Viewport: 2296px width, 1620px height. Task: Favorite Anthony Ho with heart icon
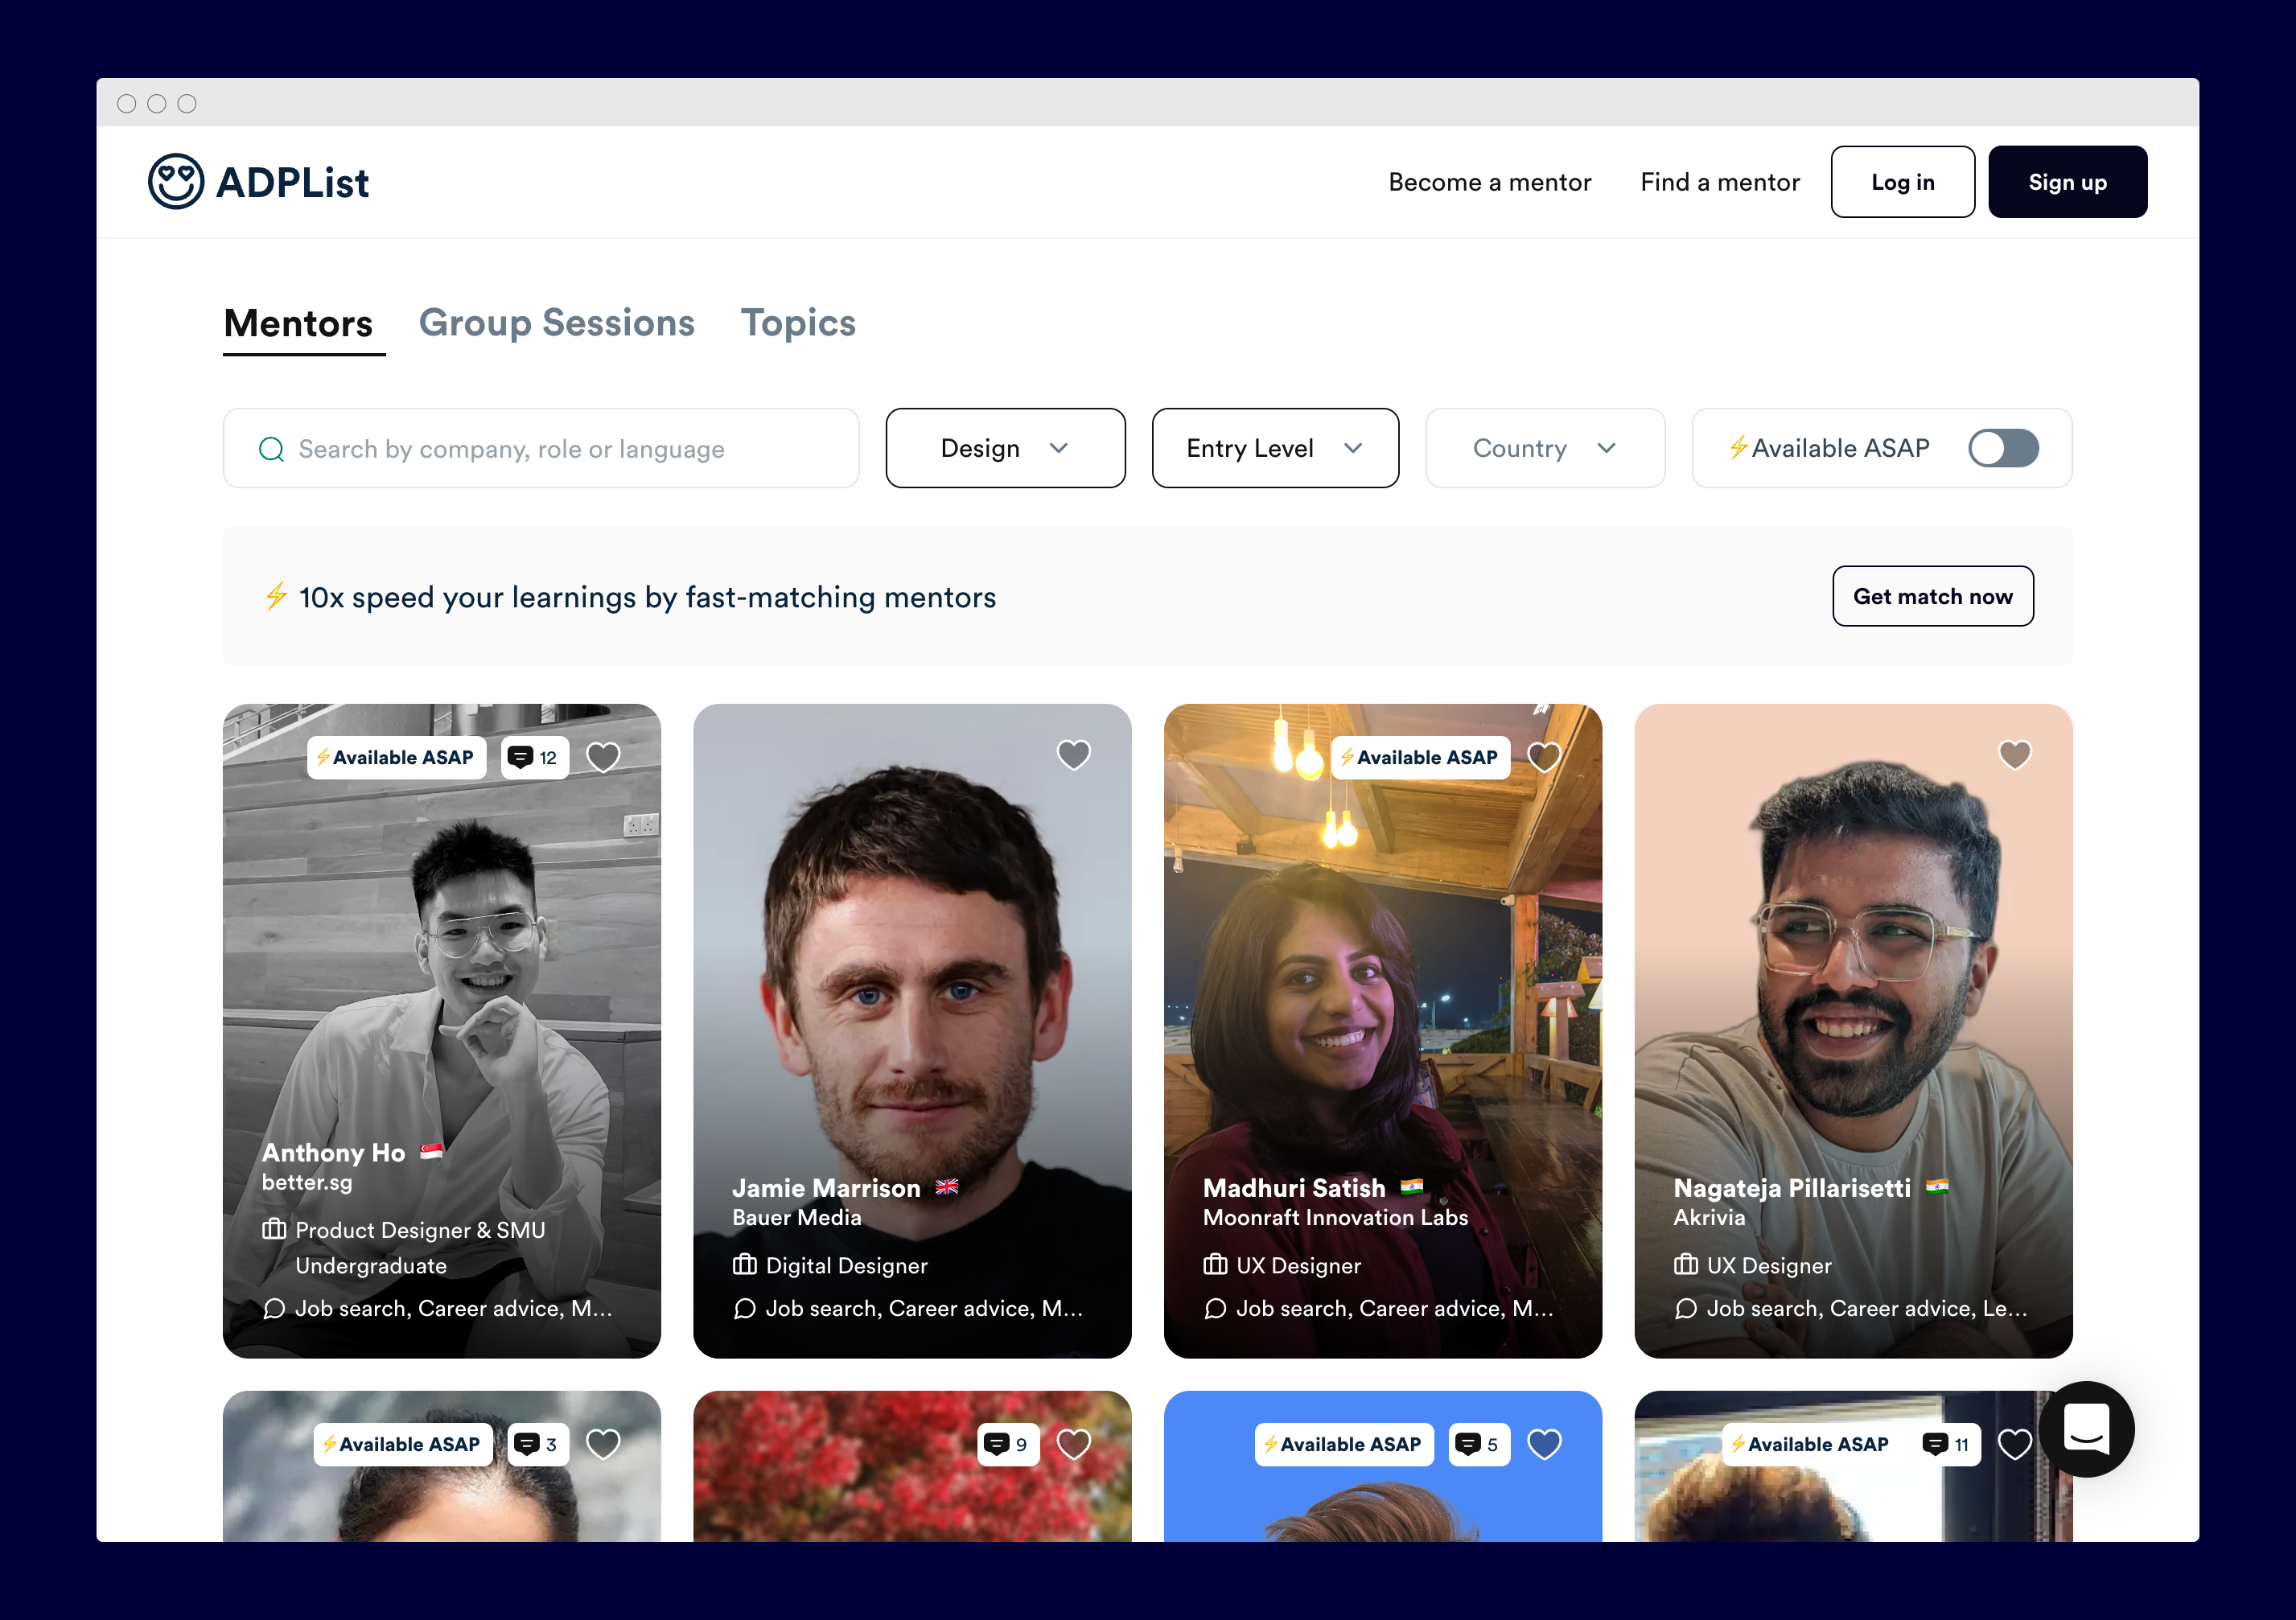tap(603, 757)
